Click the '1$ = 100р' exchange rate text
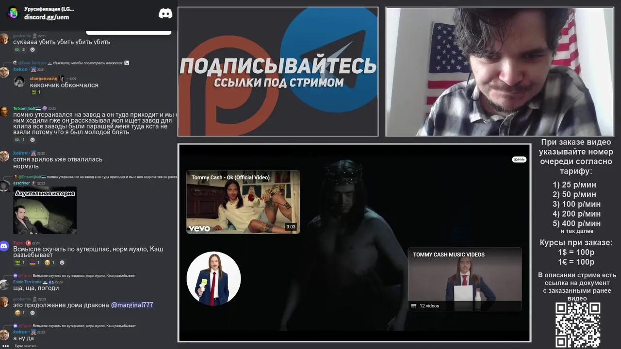This screenshot has height=349, width=621. (x=576, y=252)
